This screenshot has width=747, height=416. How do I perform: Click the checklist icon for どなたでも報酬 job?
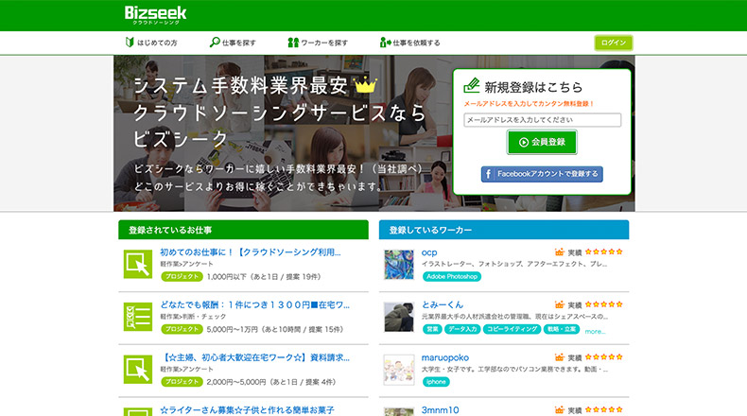pos(138,317)
